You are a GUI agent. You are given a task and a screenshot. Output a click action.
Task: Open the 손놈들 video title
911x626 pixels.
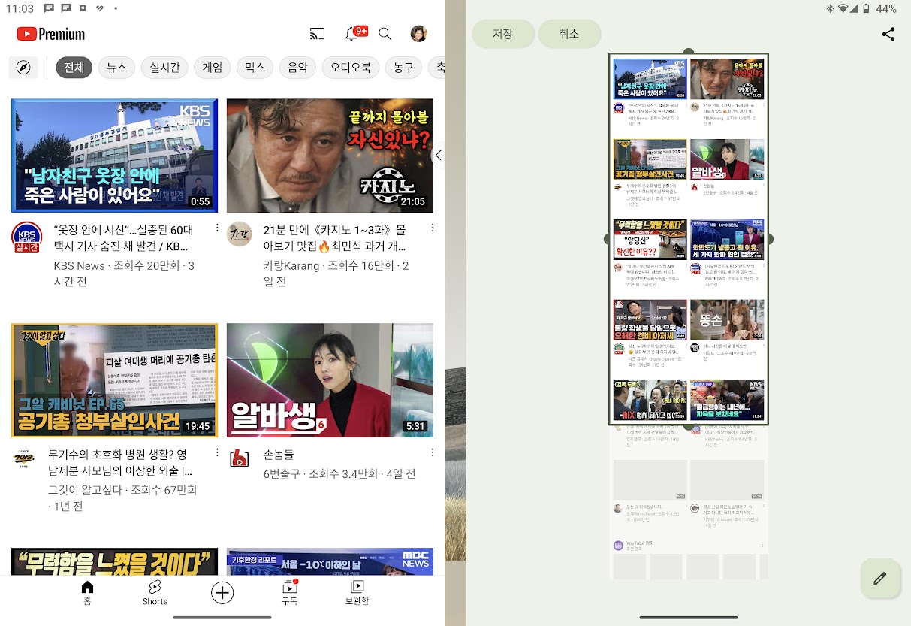coord(279,455)
